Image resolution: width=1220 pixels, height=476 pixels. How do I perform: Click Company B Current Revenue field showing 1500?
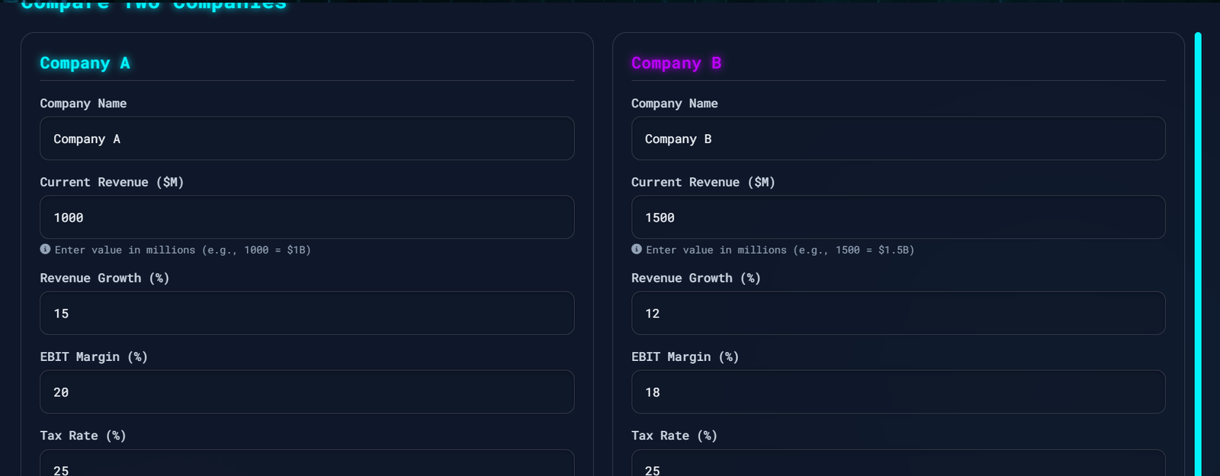point(897,217)
